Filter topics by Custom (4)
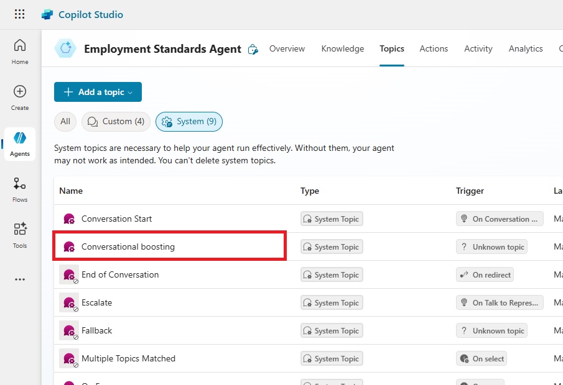The height and width of the screenshot is (385, 563). click(116, 122)
